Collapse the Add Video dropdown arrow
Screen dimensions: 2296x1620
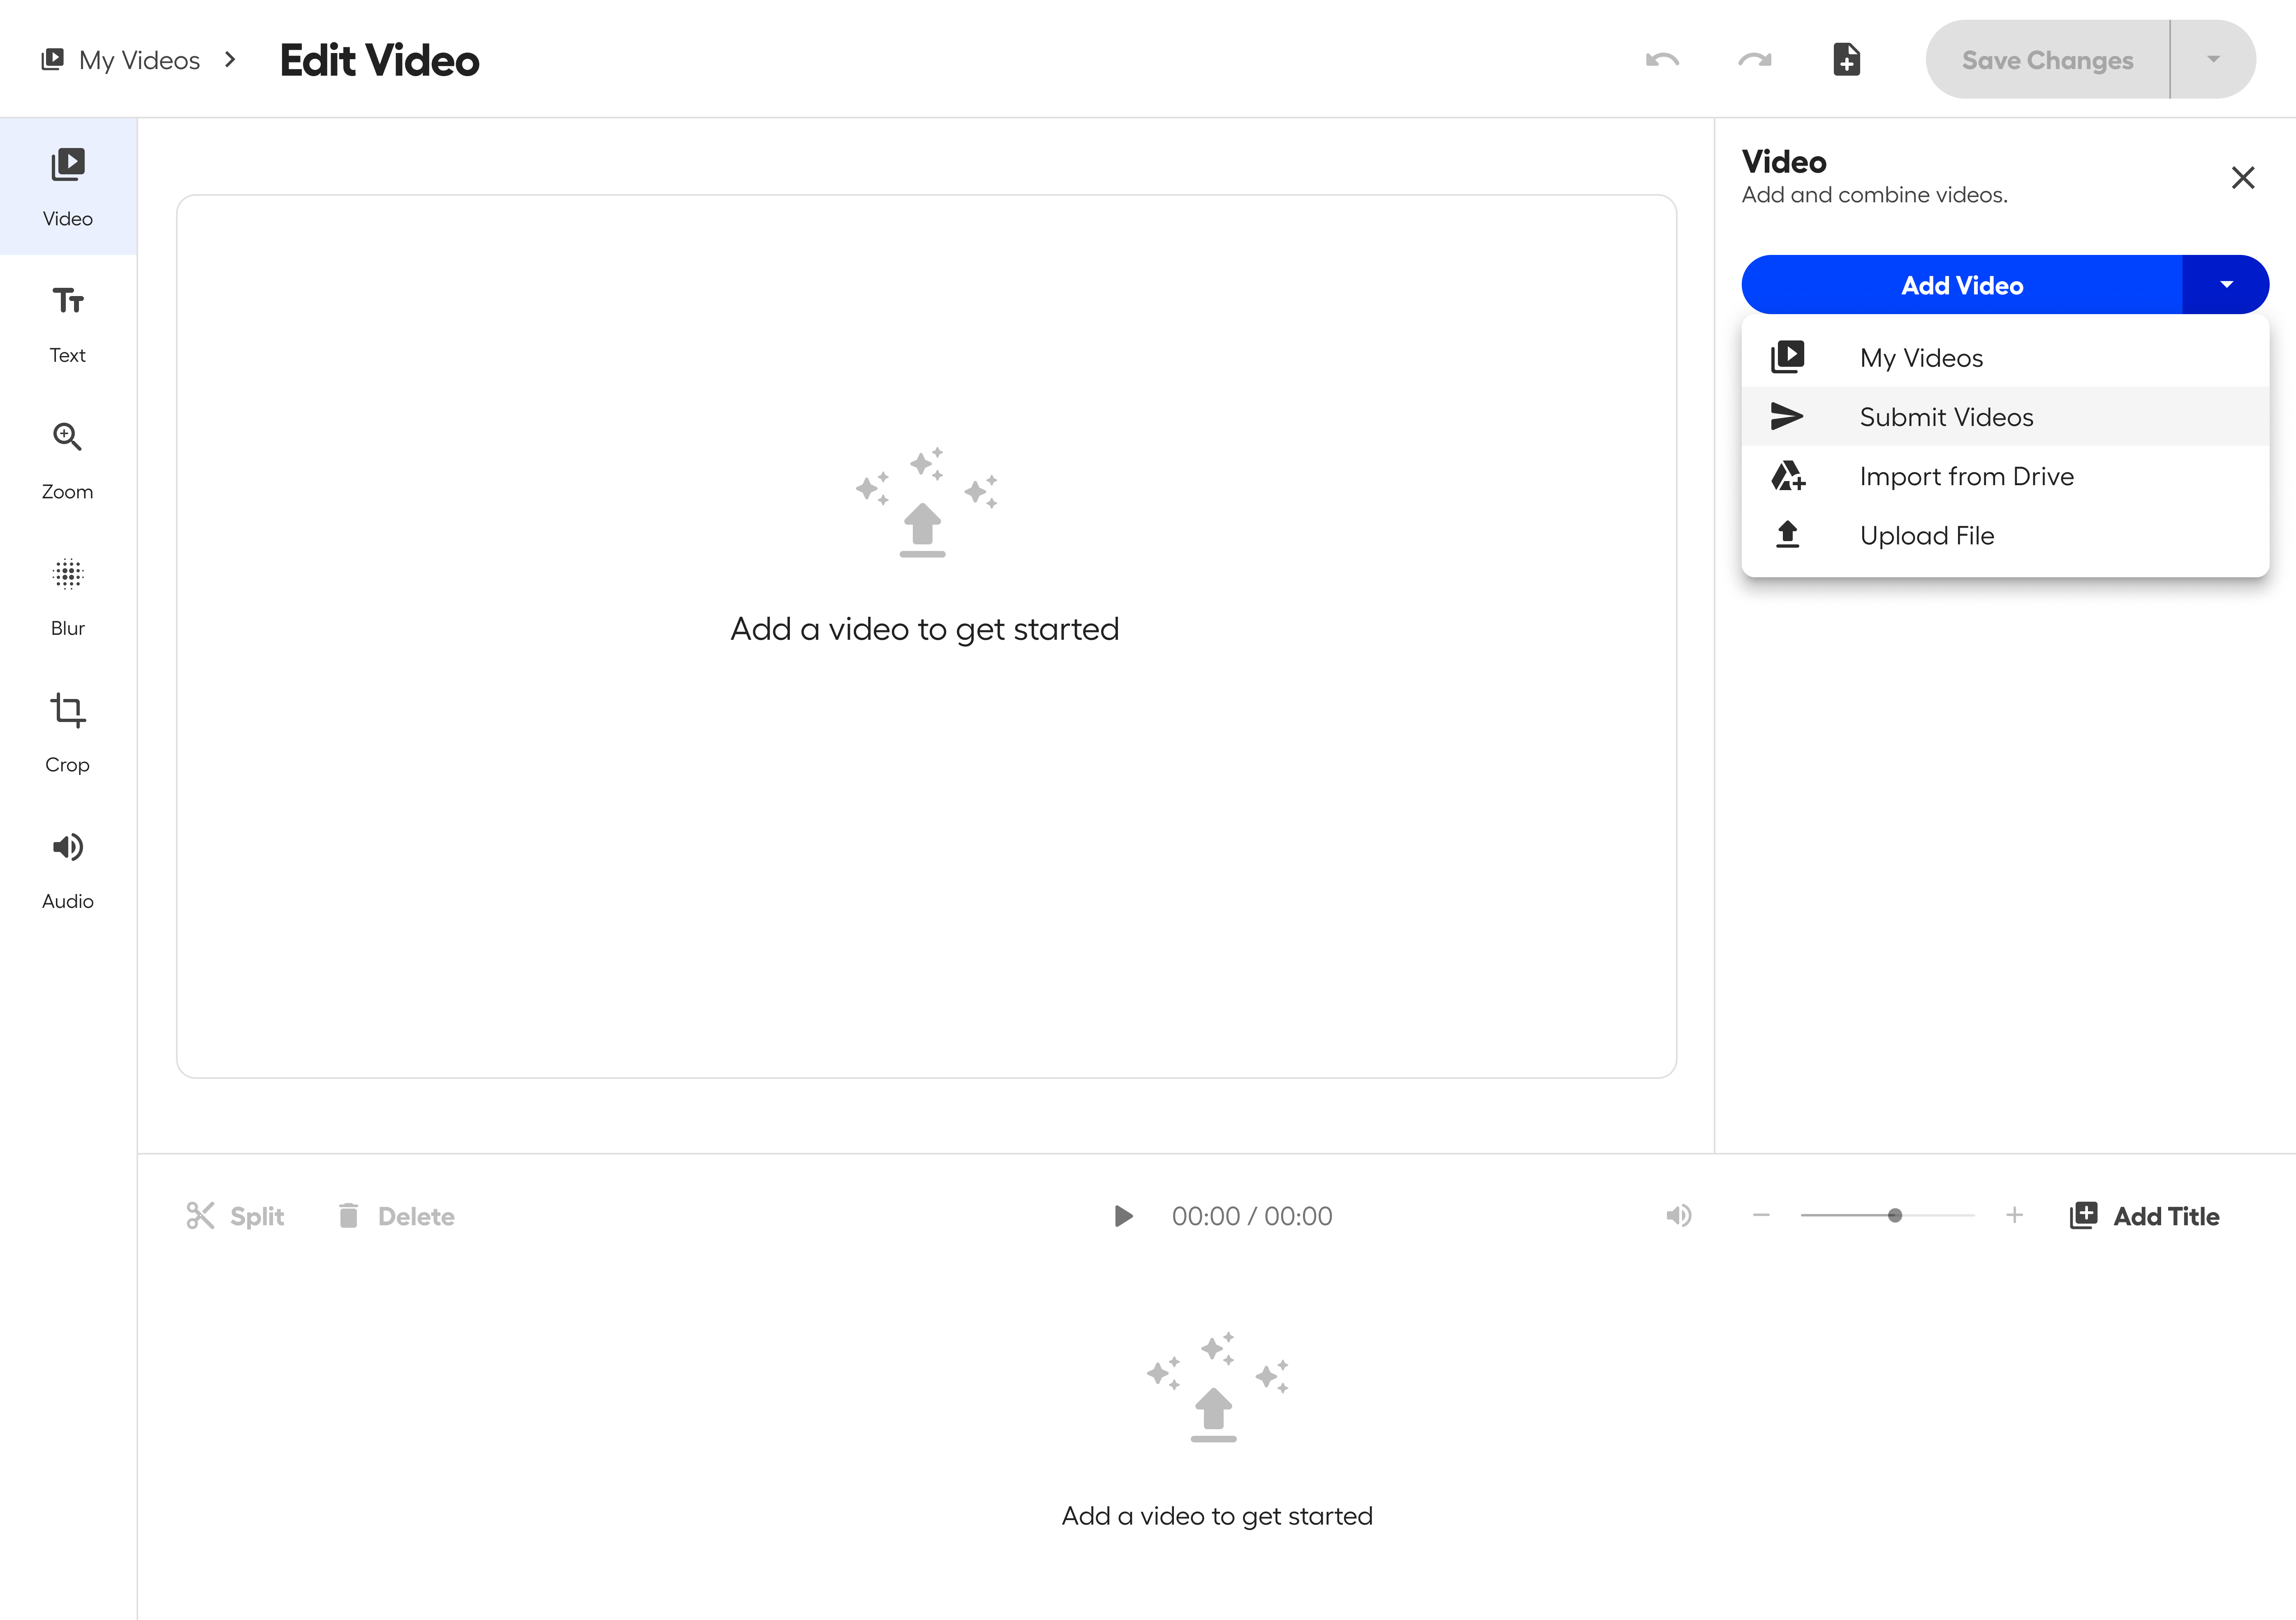coord(2226,285)
